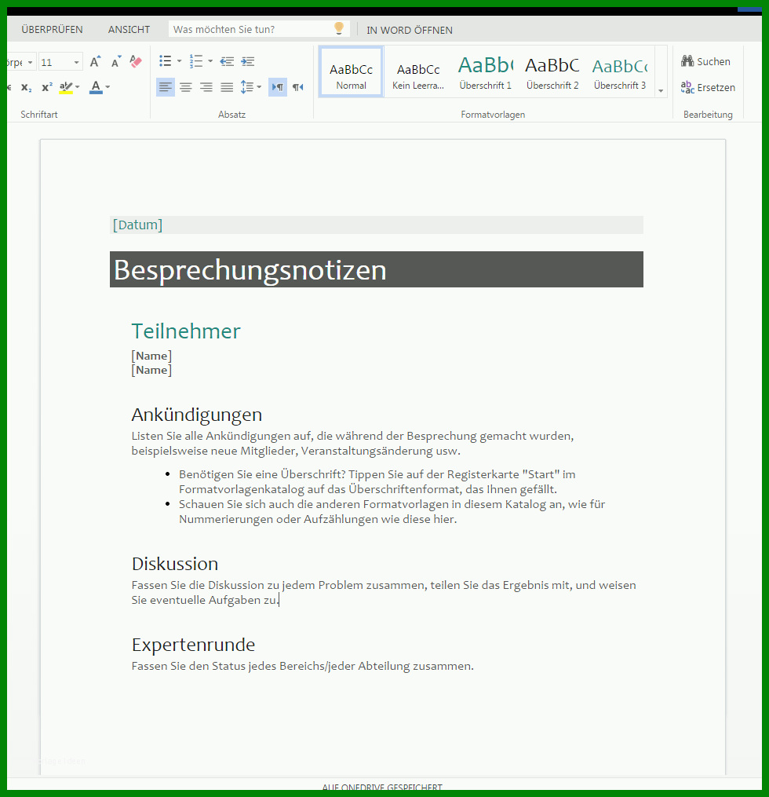Viewport: 769px width, 797px height.
Task: Apply yellow text highlight color
Action: pos(66,87)
